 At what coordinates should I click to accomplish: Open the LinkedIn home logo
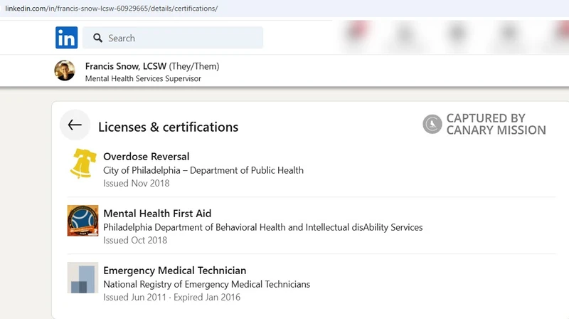point(66,38)
